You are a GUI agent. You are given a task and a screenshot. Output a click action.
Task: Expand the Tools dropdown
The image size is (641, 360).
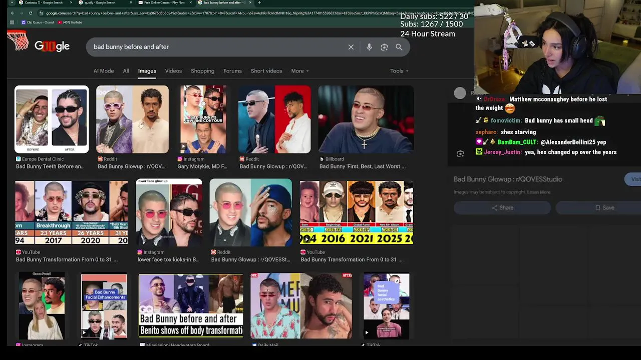(399, 71)
